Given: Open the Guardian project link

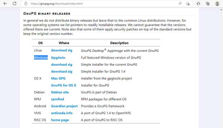Looking at the screenshot, I should coord(64,106).
